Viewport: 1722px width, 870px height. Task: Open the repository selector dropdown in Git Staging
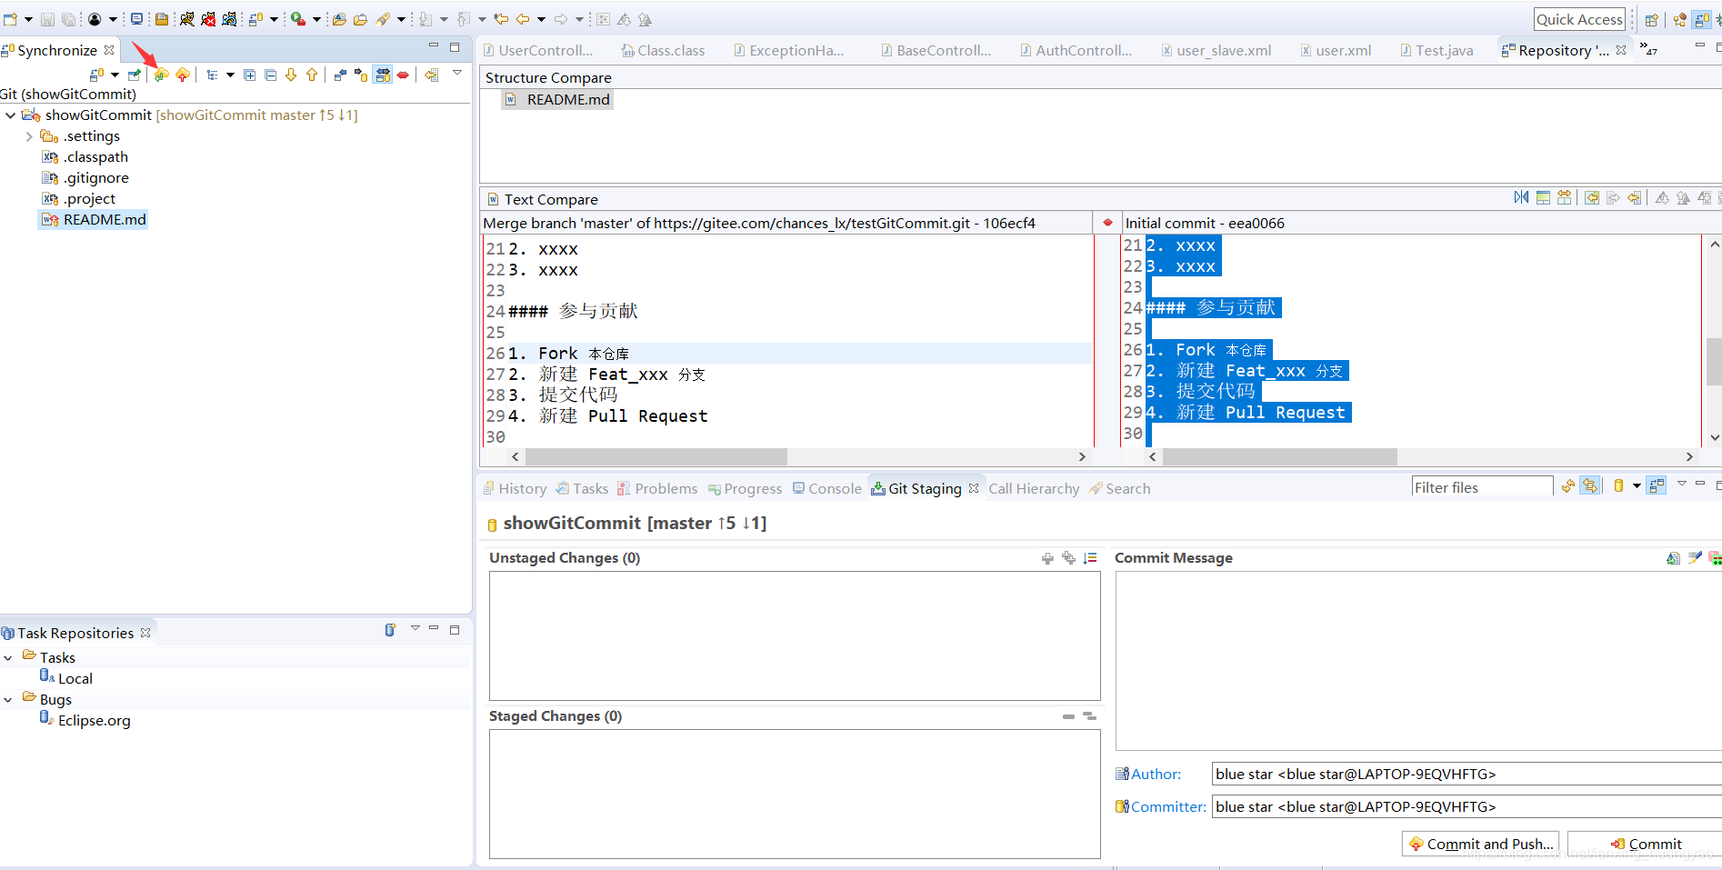tap(1637, 486)
